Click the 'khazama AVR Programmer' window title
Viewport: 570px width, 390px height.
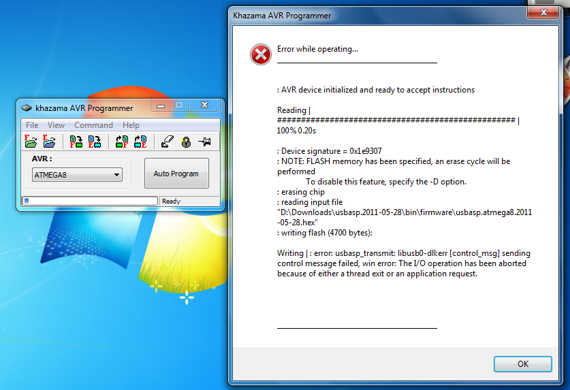point(84,108)
